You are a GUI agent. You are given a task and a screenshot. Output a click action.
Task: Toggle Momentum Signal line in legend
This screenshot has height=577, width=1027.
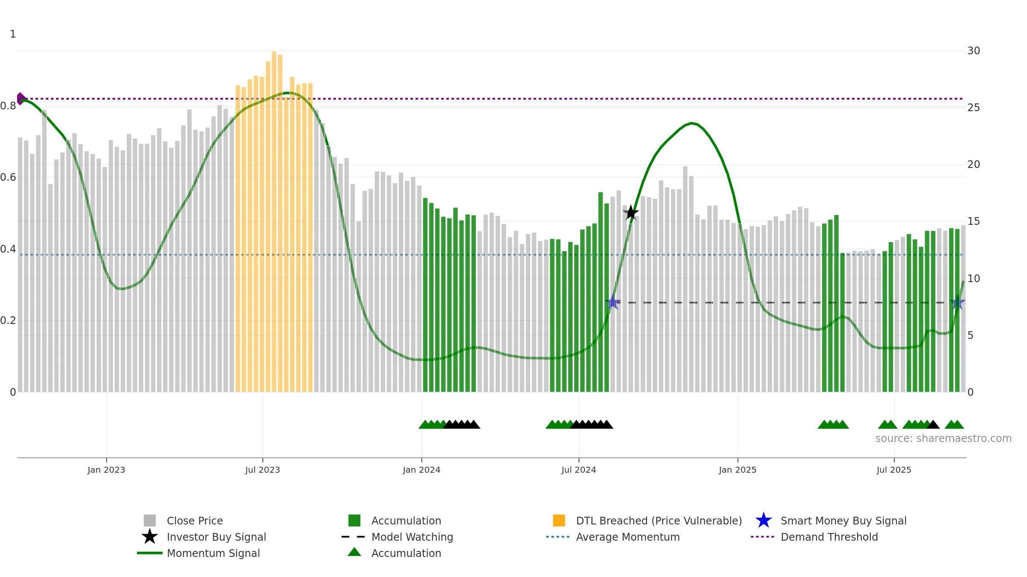tap(199, 553)
